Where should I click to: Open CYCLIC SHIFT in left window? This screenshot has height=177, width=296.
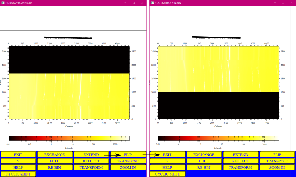(18, 174)
